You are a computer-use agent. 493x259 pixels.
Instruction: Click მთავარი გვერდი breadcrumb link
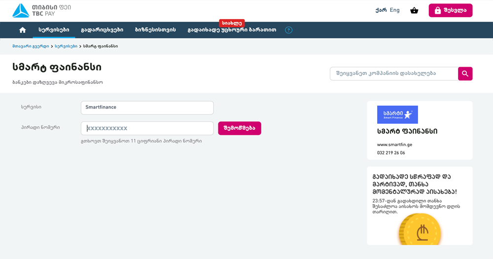pos(31,46)
